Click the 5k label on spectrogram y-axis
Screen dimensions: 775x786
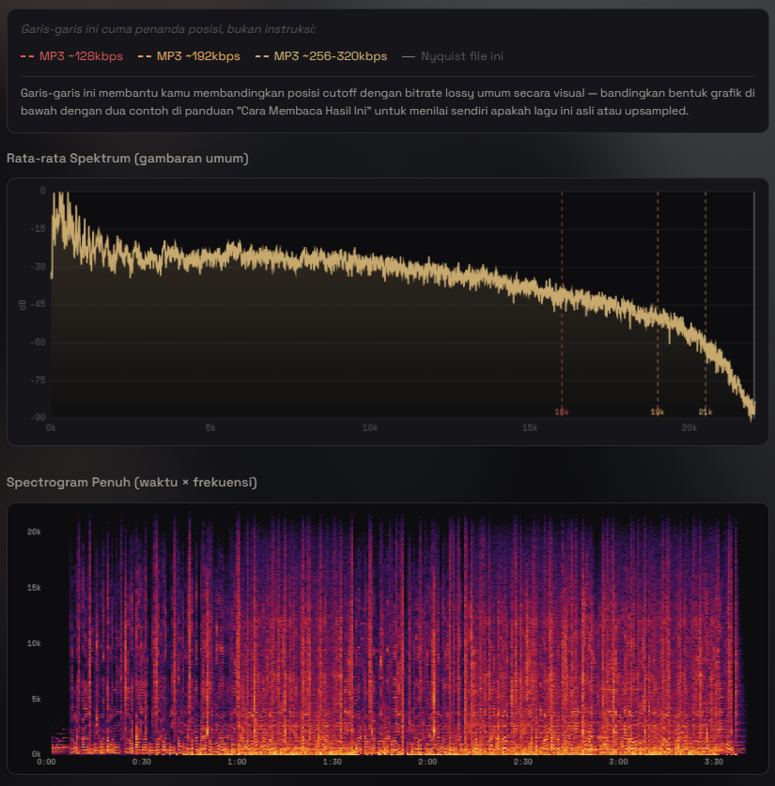(x=36, y=700)
